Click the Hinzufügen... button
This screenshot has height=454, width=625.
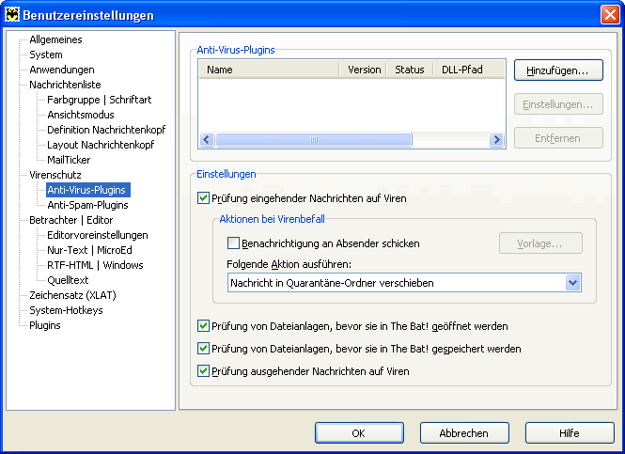[x=558, y=70]
